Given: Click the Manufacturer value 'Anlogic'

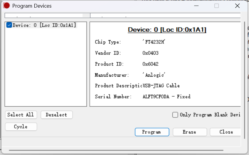Looking at the screenshot, I should coord(154,75).
